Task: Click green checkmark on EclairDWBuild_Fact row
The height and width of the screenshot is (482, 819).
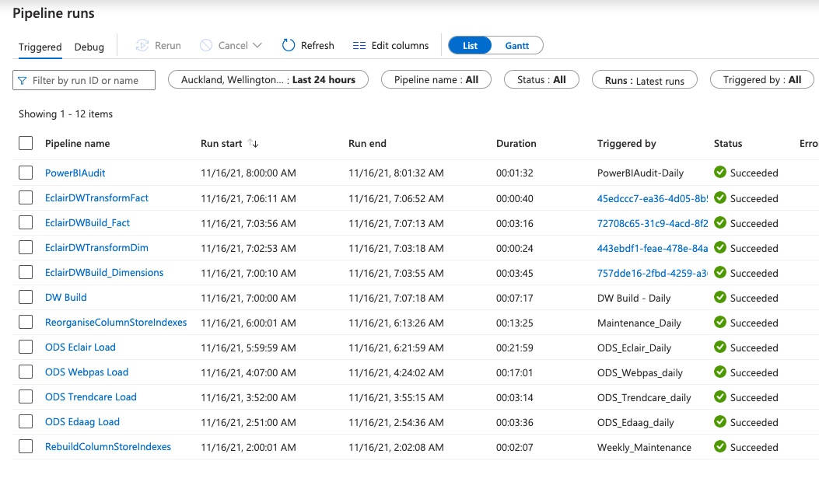Action: coord(720,222)
